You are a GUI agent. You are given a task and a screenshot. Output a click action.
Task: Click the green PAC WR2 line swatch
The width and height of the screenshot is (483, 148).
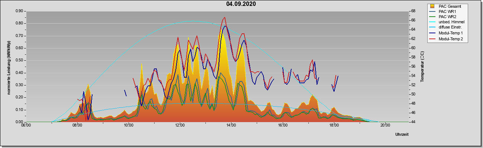pyautogui.click(x=432, y=17)
